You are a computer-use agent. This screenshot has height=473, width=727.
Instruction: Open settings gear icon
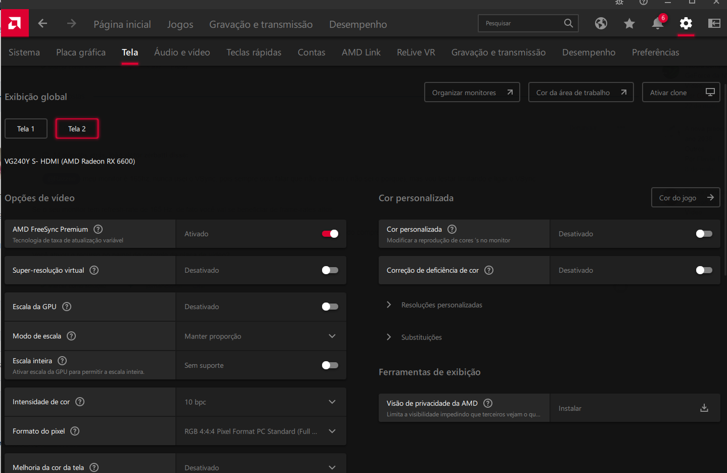pos(686,23)
